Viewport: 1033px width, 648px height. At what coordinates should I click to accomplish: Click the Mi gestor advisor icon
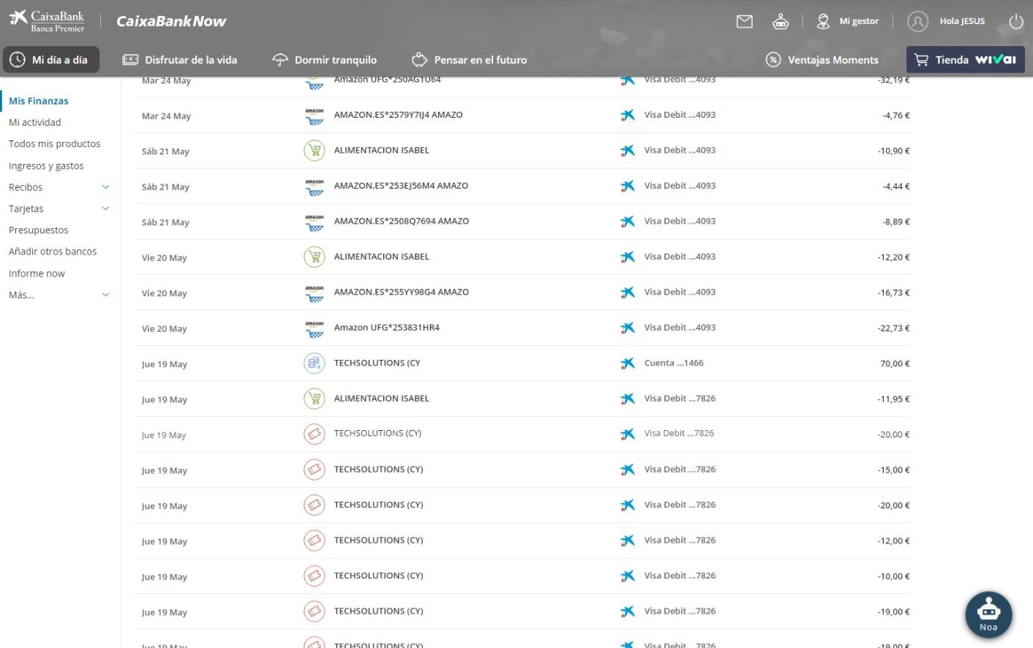click(823, 21)
